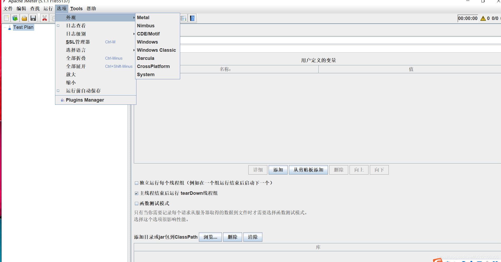Click the Cut scissors icon
501x262 pixels.
point(45,18)
